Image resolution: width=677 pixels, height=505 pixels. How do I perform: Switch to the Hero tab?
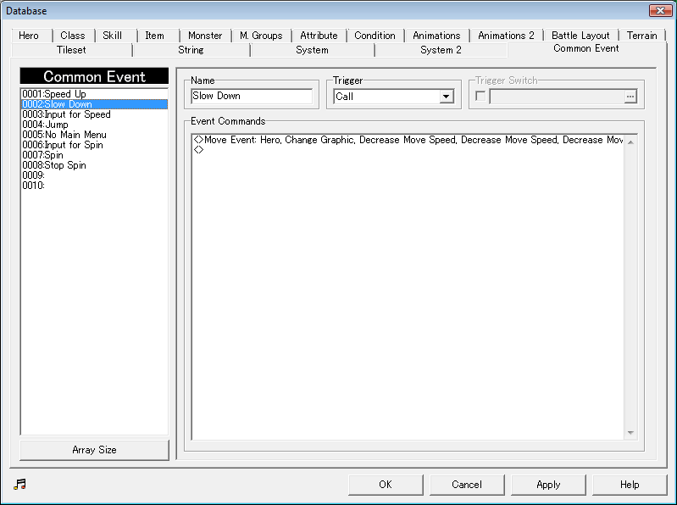pyautogui.click(x=29, y=36)
